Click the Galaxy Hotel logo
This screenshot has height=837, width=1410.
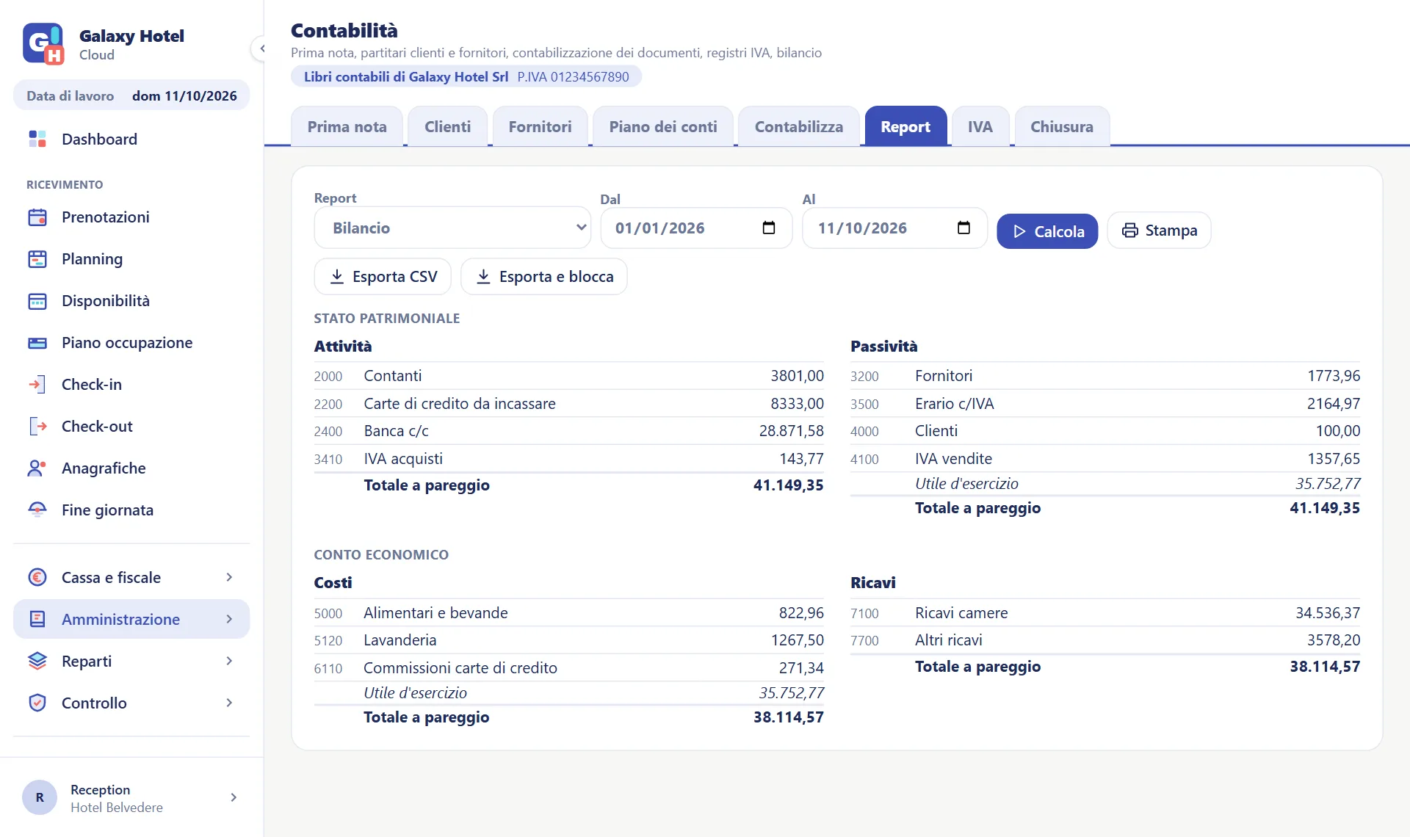(43, 43)
